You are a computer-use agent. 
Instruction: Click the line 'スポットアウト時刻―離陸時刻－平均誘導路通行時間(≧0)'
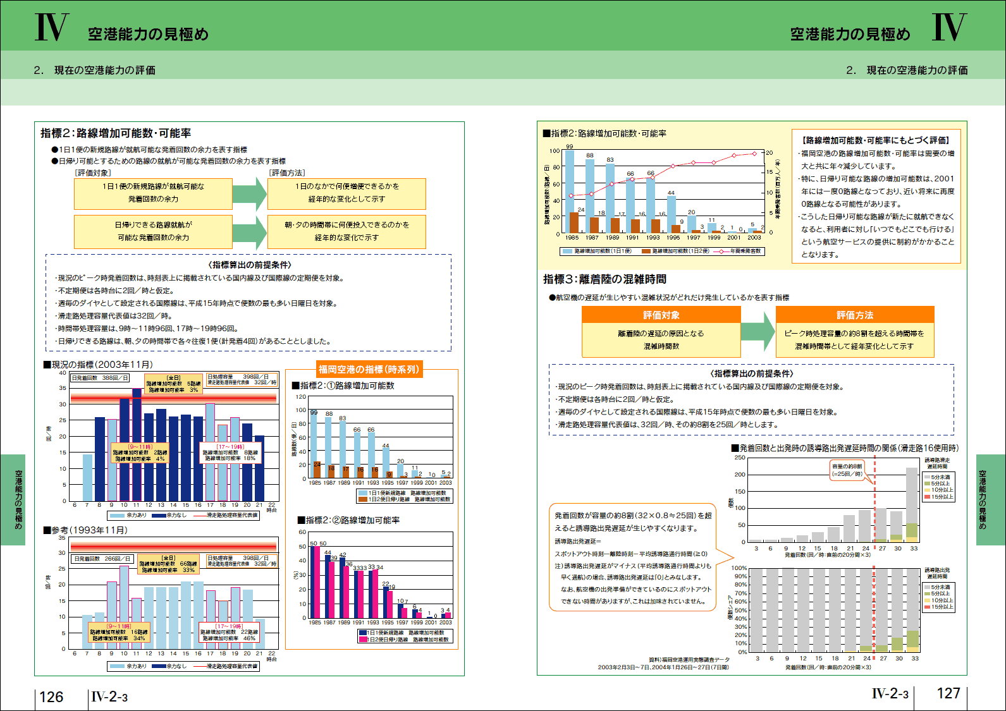(x=631, y=554)
